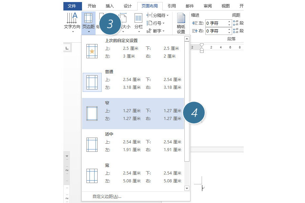Viewport: 305px width, 203px height.
Task: Choose the 窄 narrow margin preset
Action: 133,113
